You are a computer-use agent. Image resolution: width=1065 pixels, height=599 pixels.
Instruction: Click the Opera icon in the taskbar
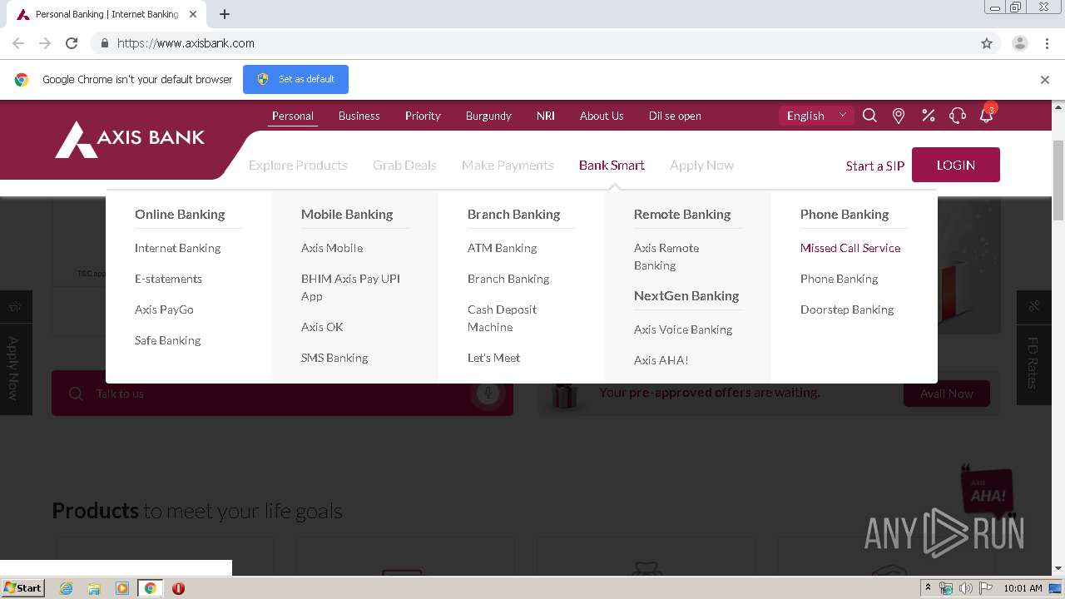click(x=178, y=588)
